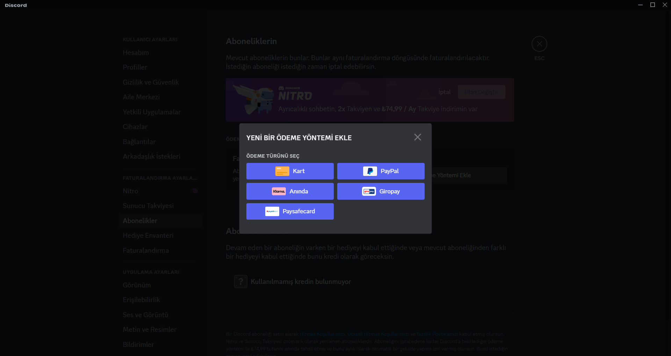Select Erişilebilirlik in sidebar
The image size is (671, 356).
[x=160, y=300]
